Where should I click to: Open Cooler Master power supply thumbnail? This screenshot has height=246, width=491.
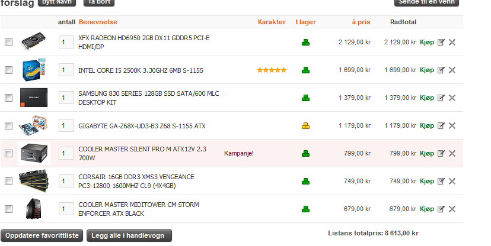coord(34,153)
